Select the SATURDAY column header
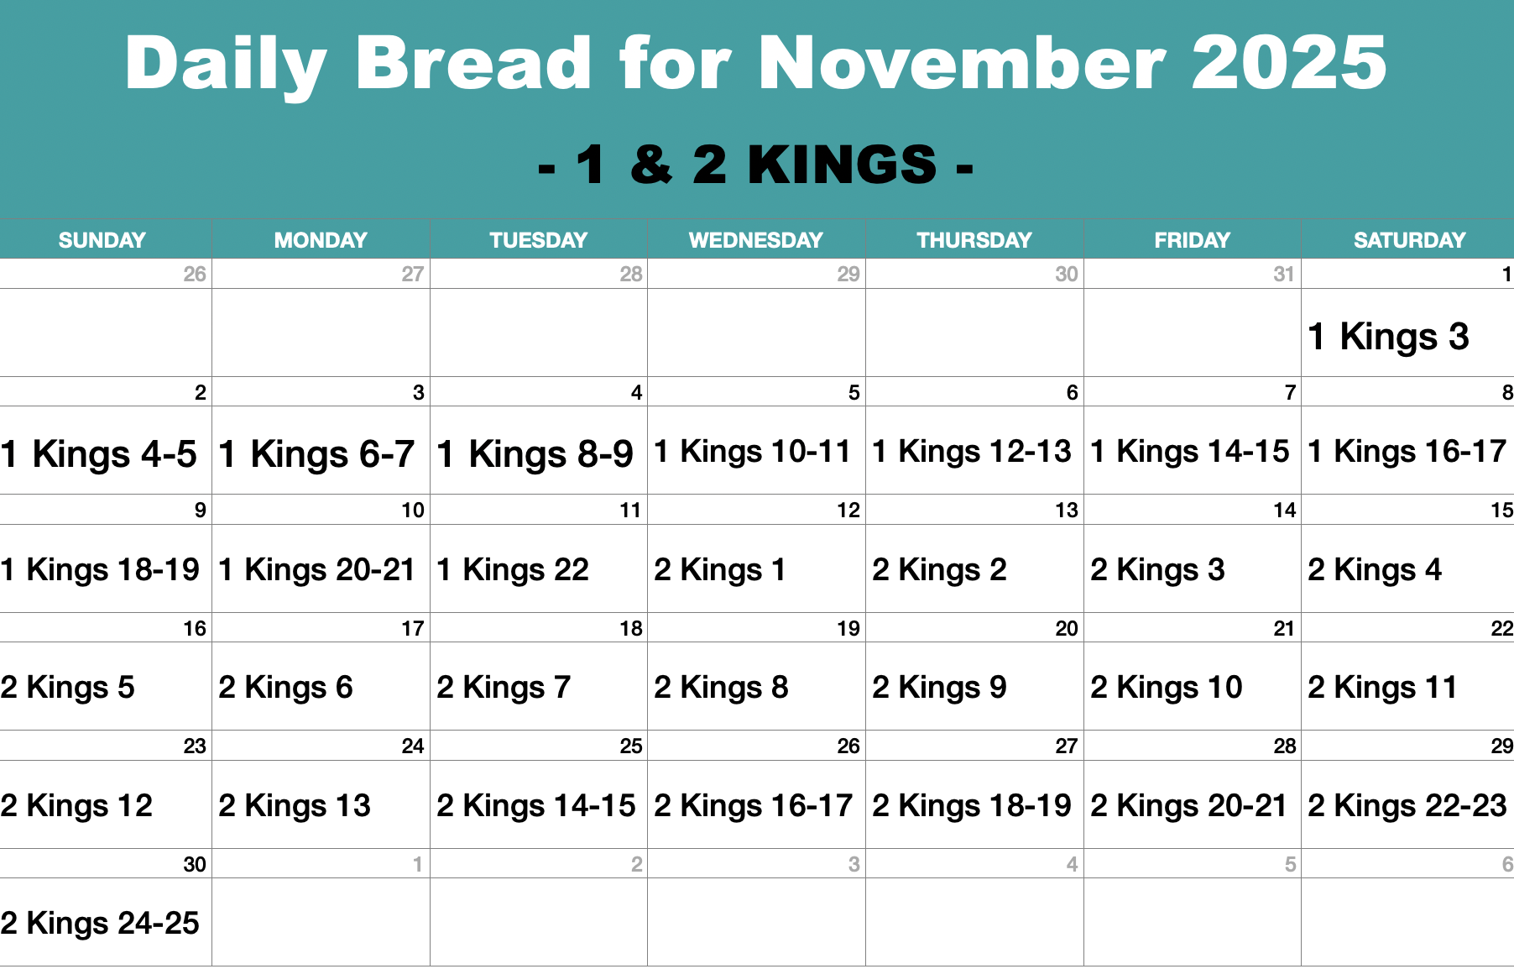The height and width of the screenshot is (969, 1514). (x=1409, y=240)
